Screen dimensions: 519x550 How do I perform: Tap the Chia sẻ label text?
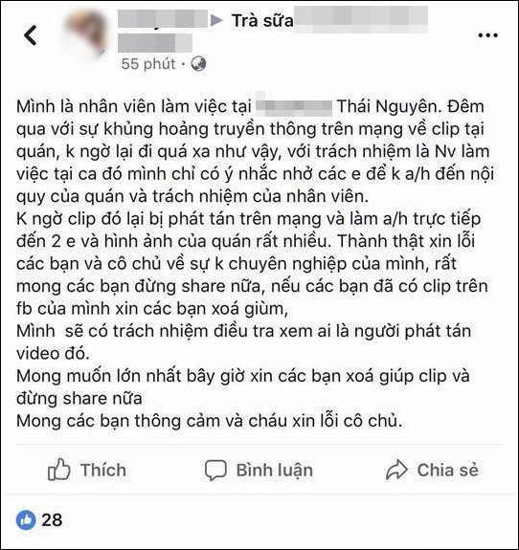pos(448,470)
